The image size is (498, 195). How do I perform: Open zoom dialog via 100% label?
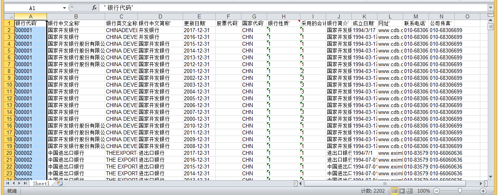click(424, 191)
